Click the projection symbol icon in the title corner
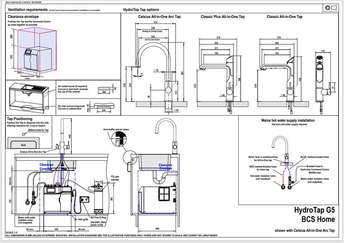This screenshot has width=344, height=243. (331, 8)
